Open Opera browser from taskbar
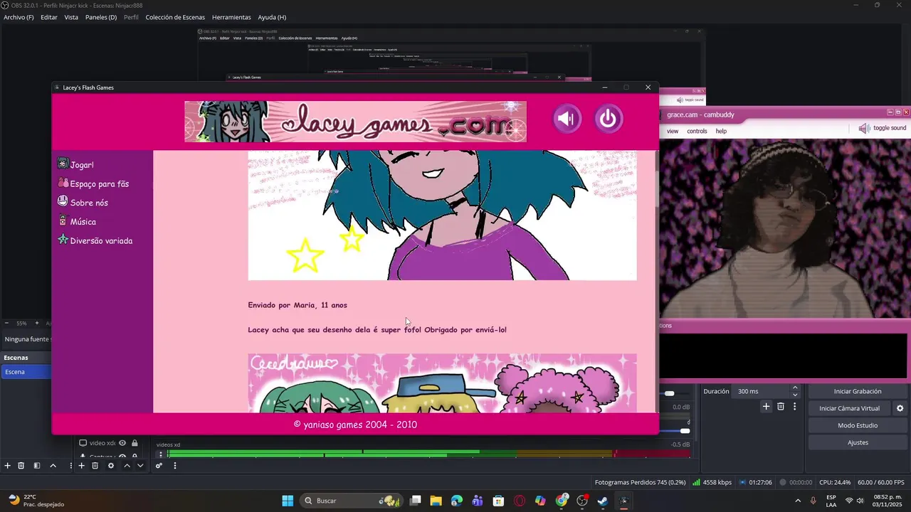 point(520,501)
